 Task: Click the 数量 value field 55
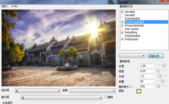click(x=146, y=81)
